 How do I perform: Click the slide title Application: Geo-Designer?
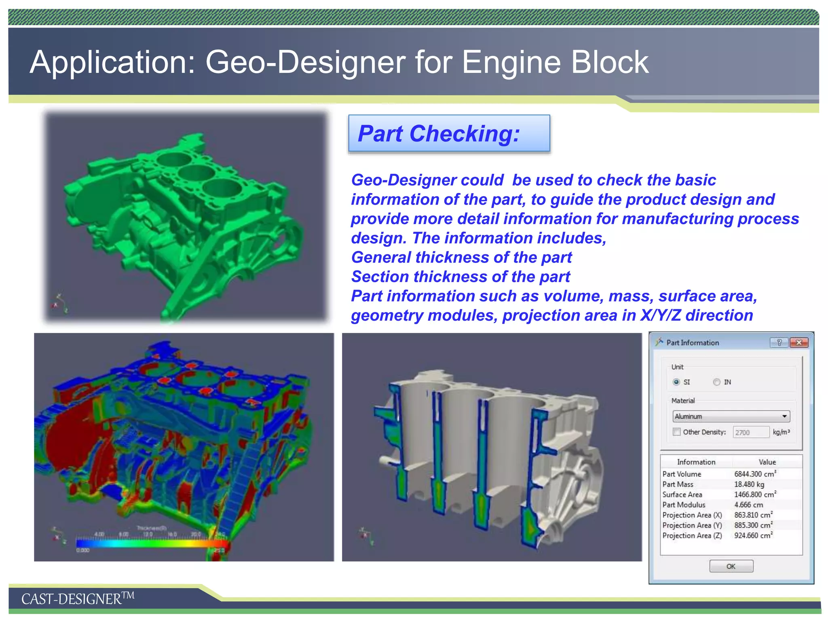coord(339,62)
